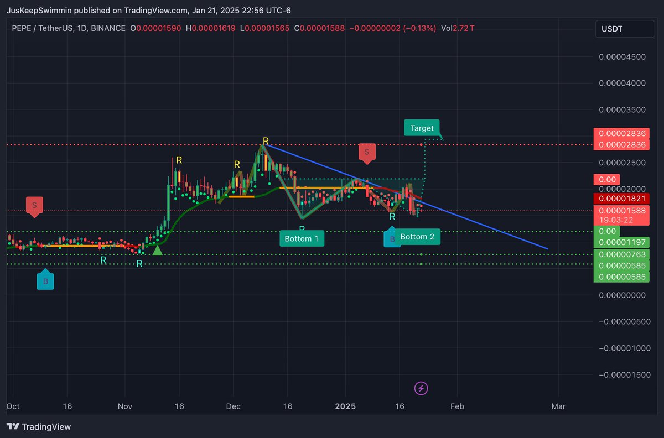The image size is (664, 438).
Task: Click the Dec label on time axis
Action: [233, 406]
